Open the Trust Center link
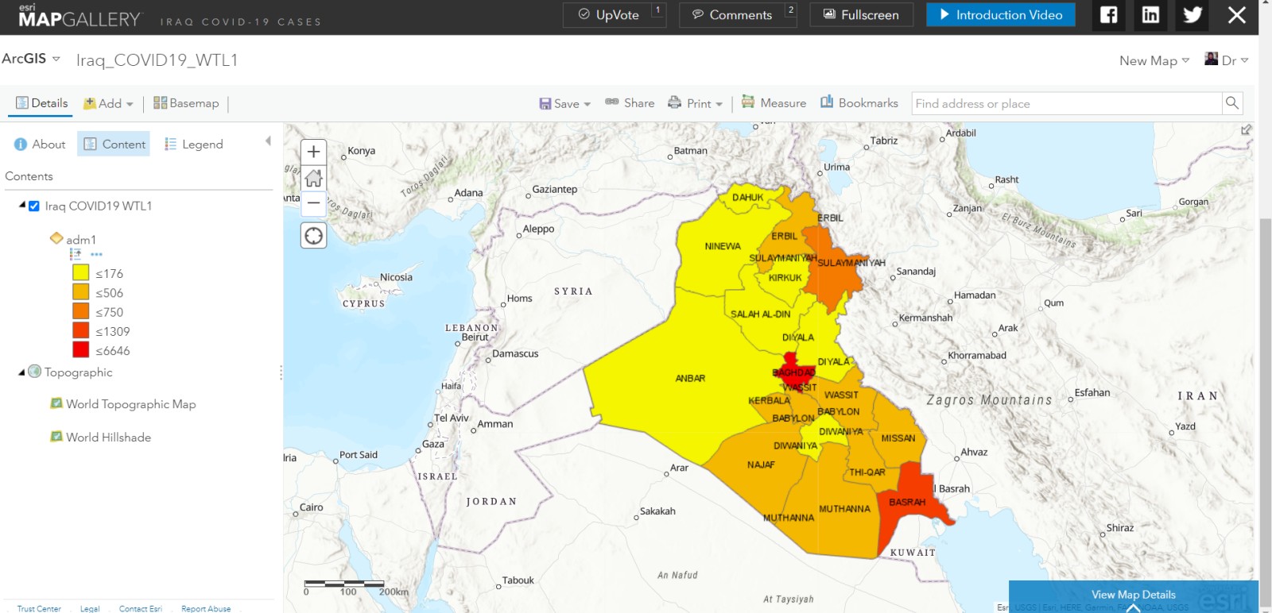1272x613 pixels. click(x=39, y=608)
